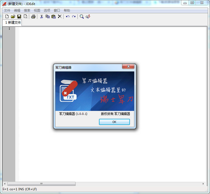
Task: Click the Copy toolbar icon
Action: pyautogui.click(x=47, y=16)
